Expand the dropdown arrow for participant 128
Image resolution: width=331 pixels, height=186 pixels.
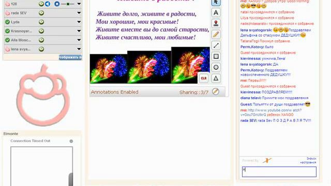[79, 4]
